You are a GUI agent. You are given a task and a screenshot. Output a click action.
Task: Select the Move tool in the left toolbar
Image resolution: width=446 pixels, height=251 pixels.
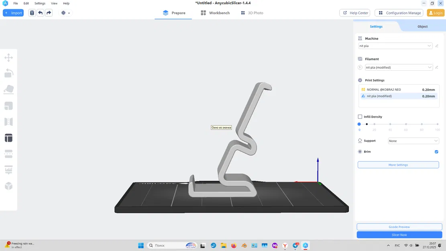8,57
